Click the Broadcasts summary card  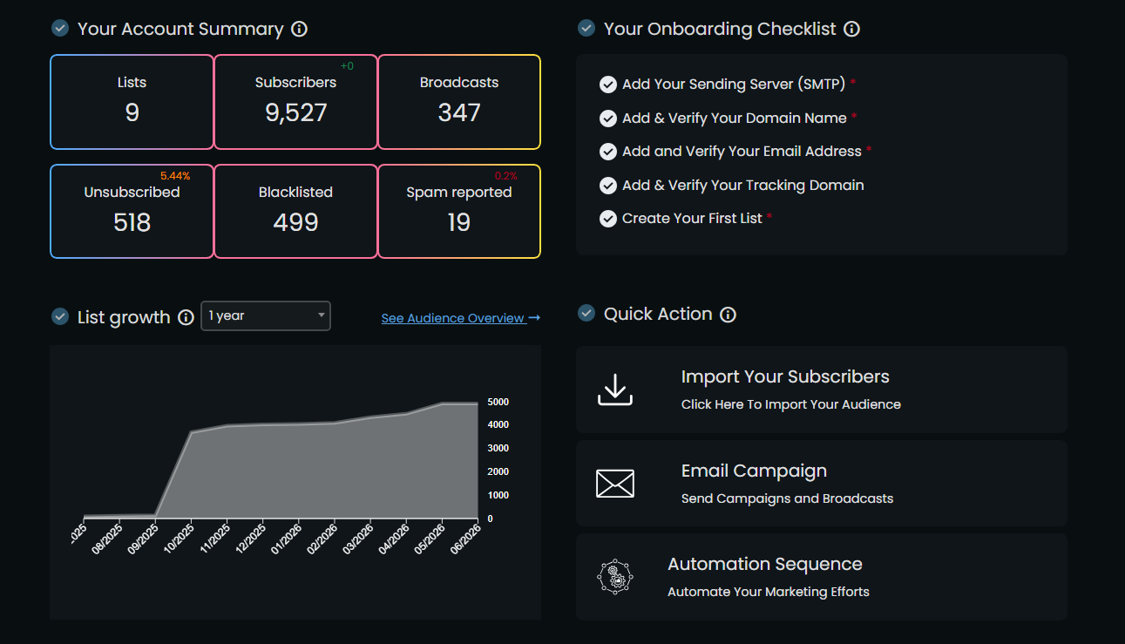click(x=459, y=102)
